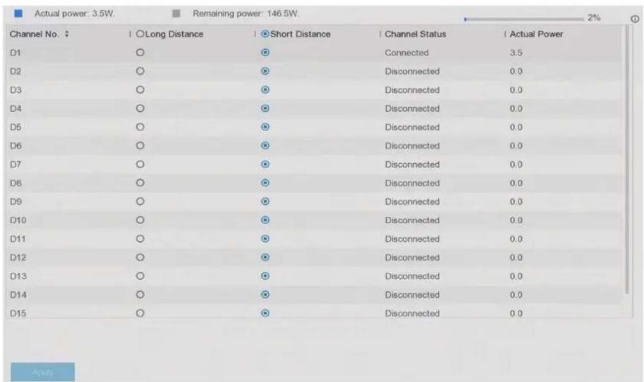The image size is (644, 382).
Task: Set channel D11 to Long Distance
Action: pyautogui.click(x=140, y=238)
